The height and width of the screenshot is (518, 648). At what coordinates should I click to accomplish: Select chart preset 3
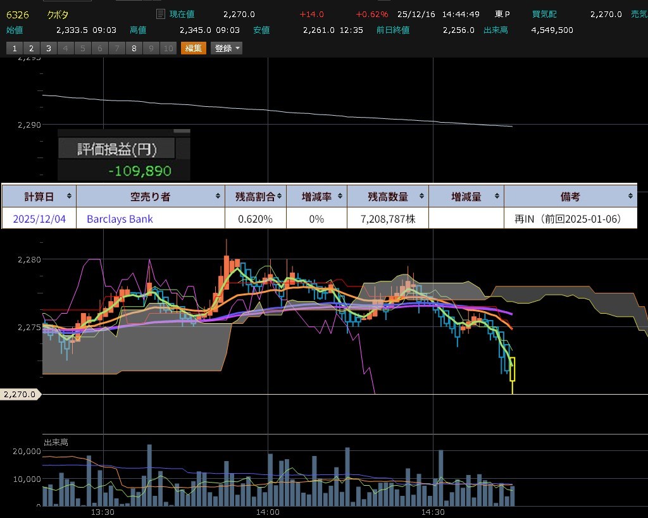click(x=48, y=48)
